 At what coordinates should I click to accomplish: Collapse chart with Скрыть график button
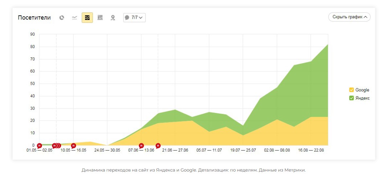pyautogui.click(x=350, y=17)
